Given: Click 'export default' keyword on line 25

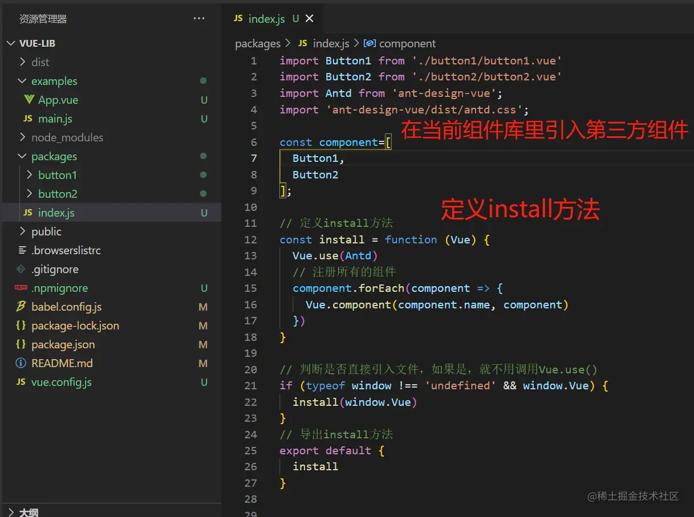Looking at the screenshot, I should click(x=325, y=450).
